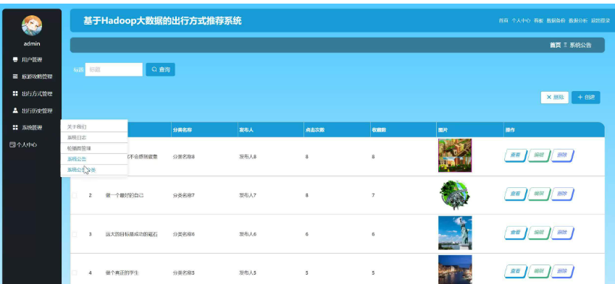The image size is (615, 284).
Task: Click 首页 in the breadcrumb bar
Action: (x=556, y=46)
